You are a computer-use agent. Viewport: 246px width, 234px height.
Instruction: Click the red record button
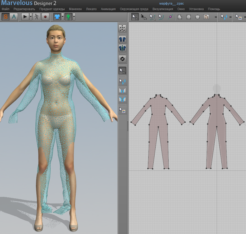[46, 17]
